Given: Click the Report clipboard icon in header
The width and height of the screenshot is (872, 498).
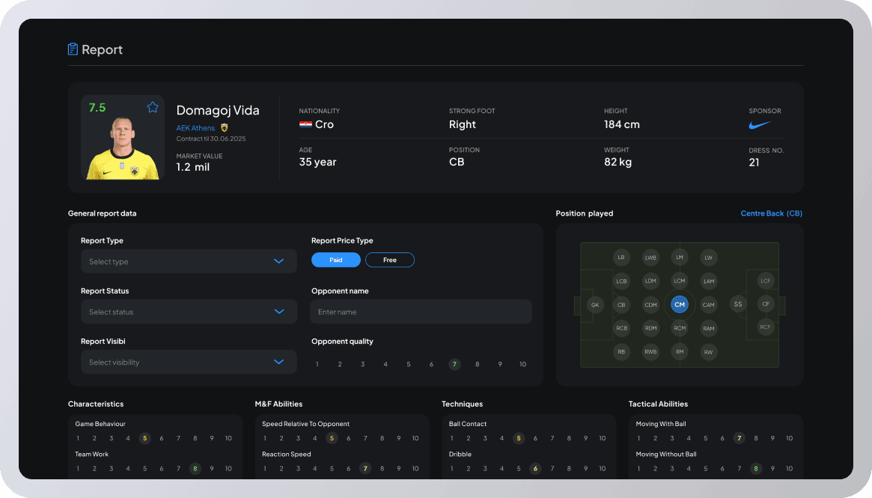Looking at the screenshot, I should [73, 49].
